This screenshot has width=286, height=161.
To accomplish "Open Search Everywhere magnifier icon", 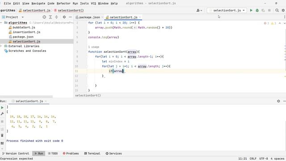I will click(x=277, y=10).
